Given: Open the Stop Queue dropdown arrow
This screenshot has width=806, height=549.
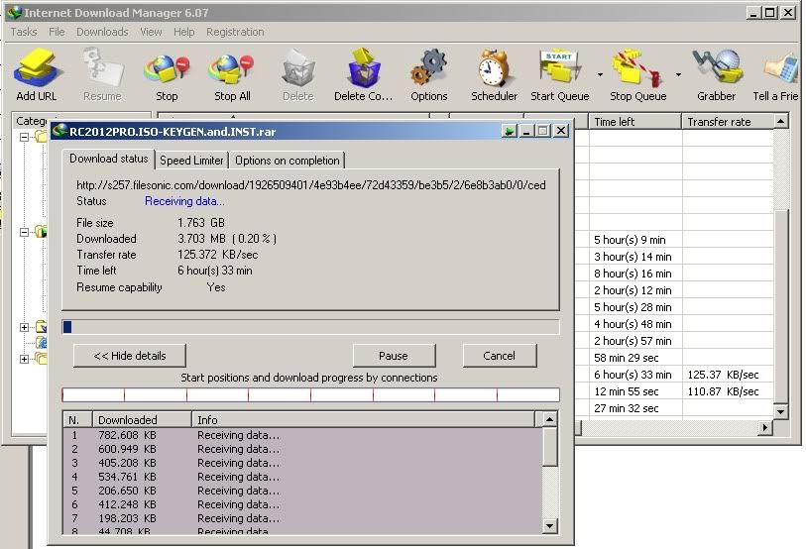Looking at the screenshot, I should click(678, 75).
